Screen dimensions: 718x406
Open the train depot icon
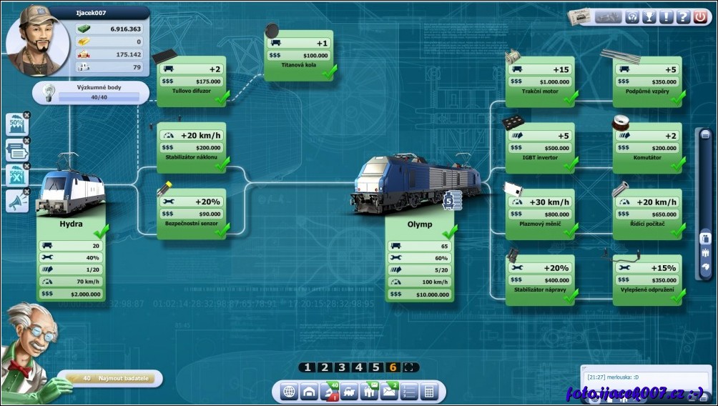click(309, 392)
